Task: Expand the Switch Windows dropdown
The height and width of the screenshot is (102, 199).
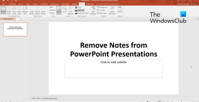Action: point(112,10)
